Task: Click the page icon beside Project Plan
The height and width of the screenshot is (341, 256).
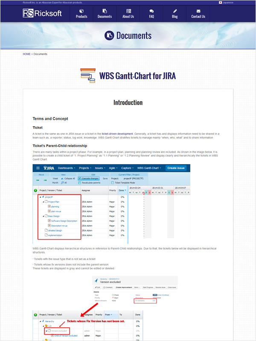Action: (46, 202)
